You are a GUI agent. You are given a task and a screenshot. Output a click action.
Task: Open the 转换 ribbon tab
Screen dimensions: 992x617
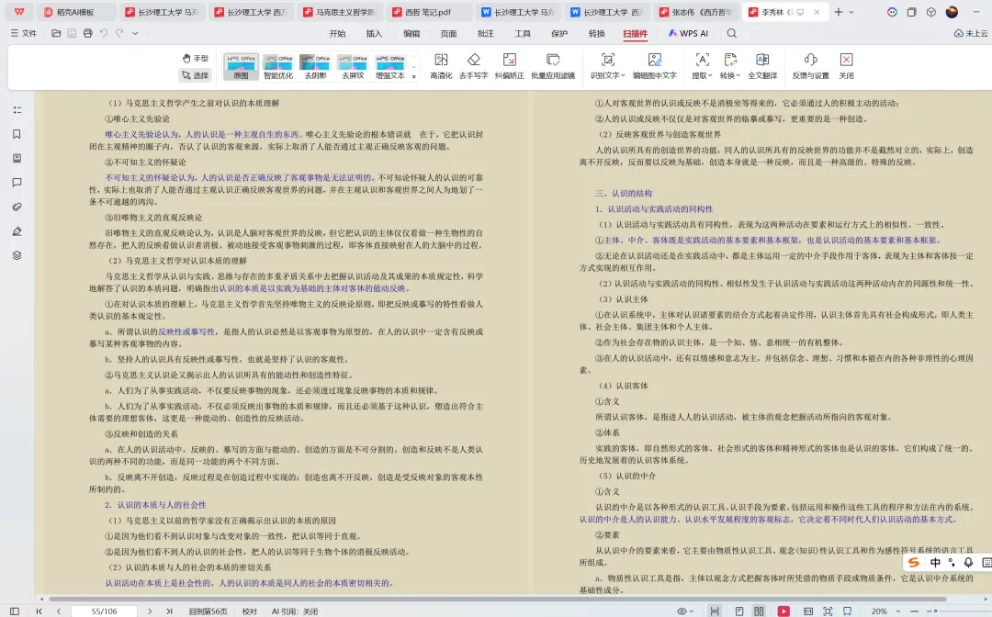(597, 33)
